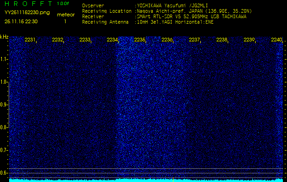
Task: Click the 'meteor' label
Action: click(x=66, y=15)
